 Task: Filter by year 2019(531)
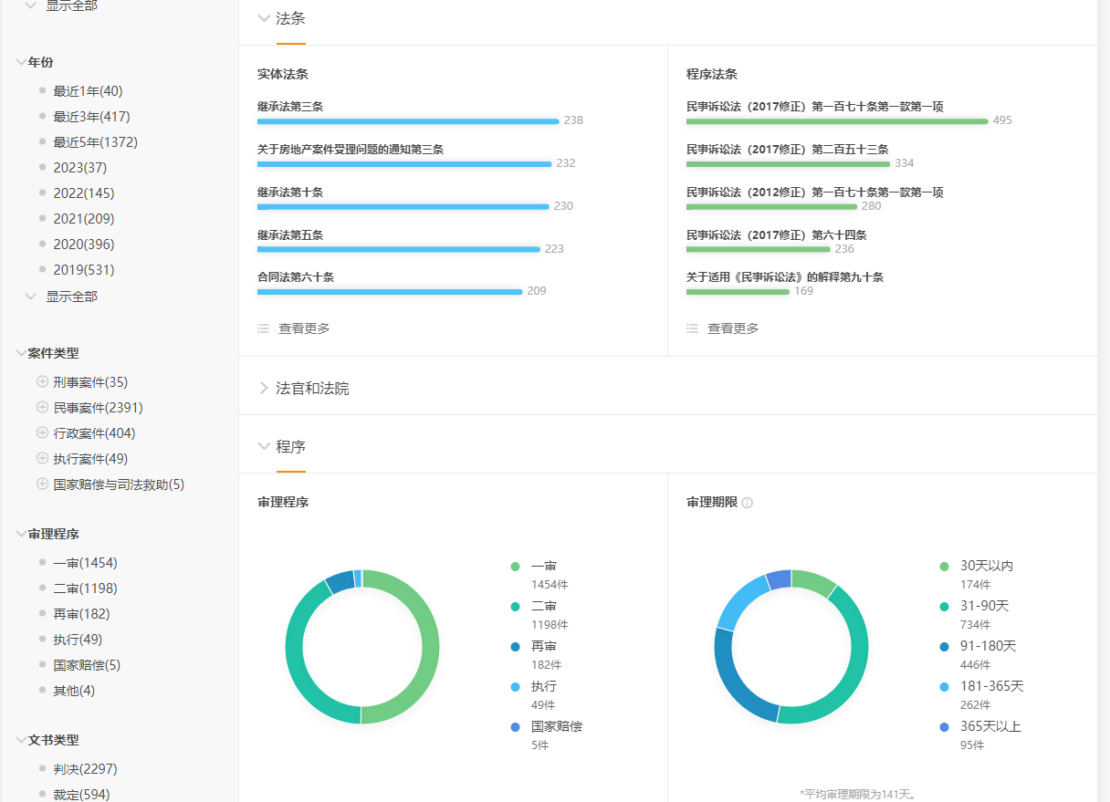pos(84,270)
